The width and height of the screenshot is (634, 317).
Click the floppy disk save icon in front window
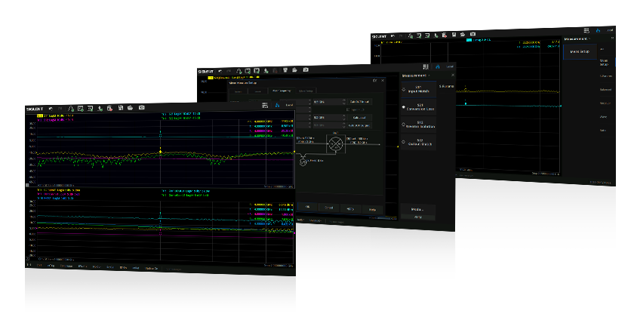tap(121, 107)
